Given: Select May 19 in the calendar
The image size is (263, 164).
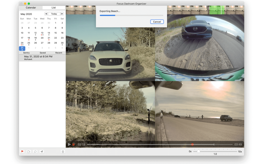Looking at the screenshot, I should point(36,38).
